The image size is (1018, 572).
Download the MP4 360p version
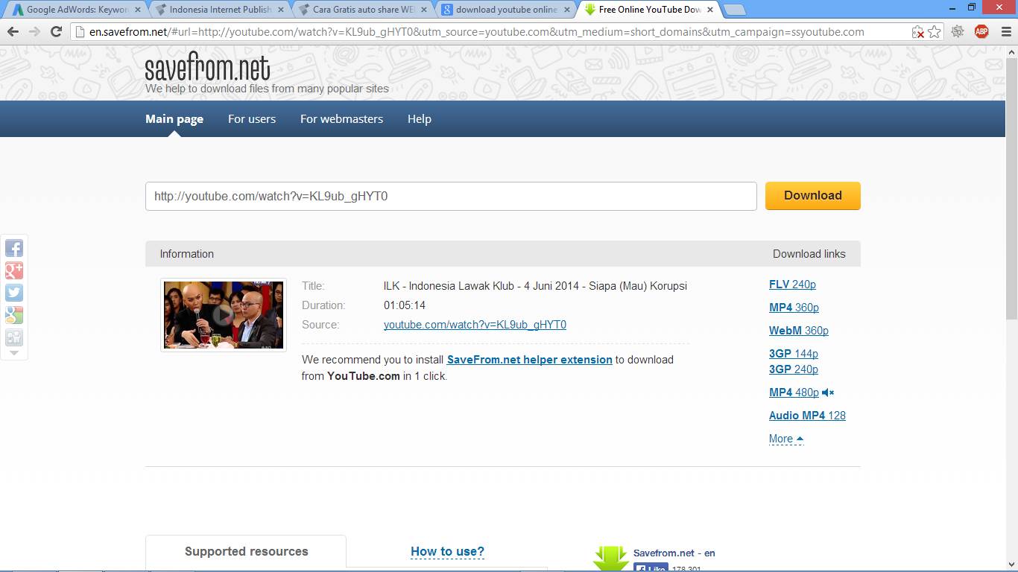click(x=794, y=308)
